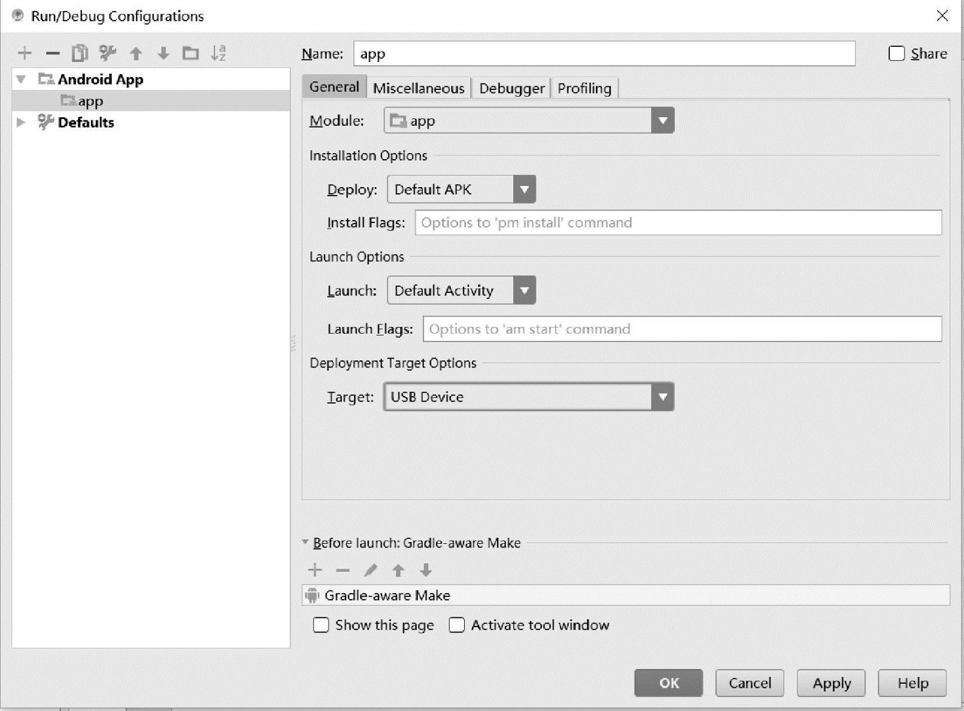Add a new run configuration with plus icon

(x=25, y=53)
